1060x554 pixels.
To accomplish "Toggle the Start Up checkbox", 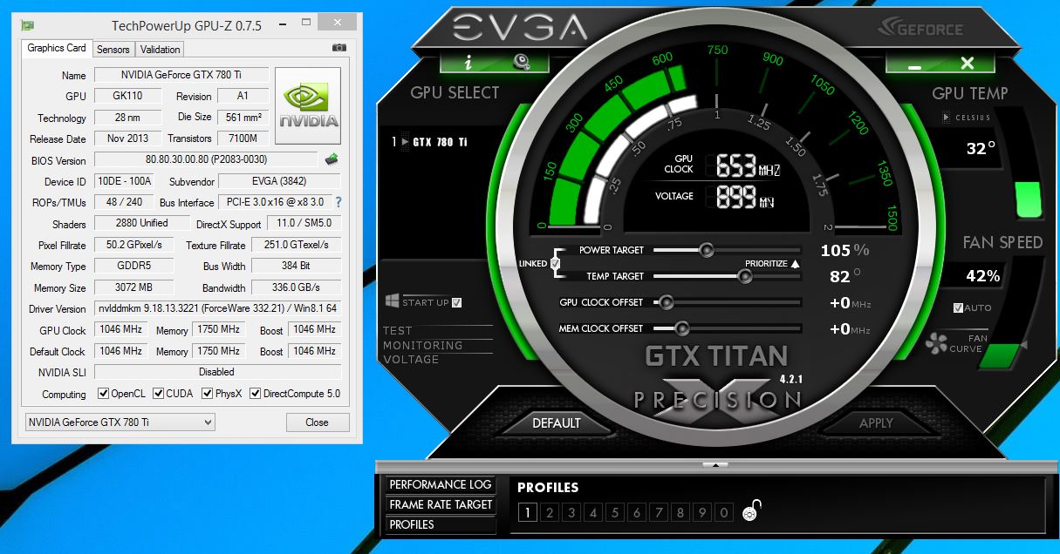I will click(457, 302).
